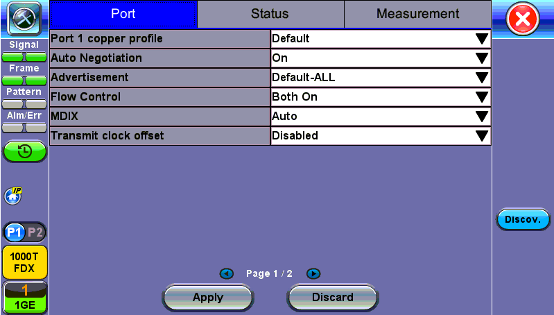The height and width of the screenshot is (315, 554).
Task: Switch to port P2
Action: (x=35, y=231)
